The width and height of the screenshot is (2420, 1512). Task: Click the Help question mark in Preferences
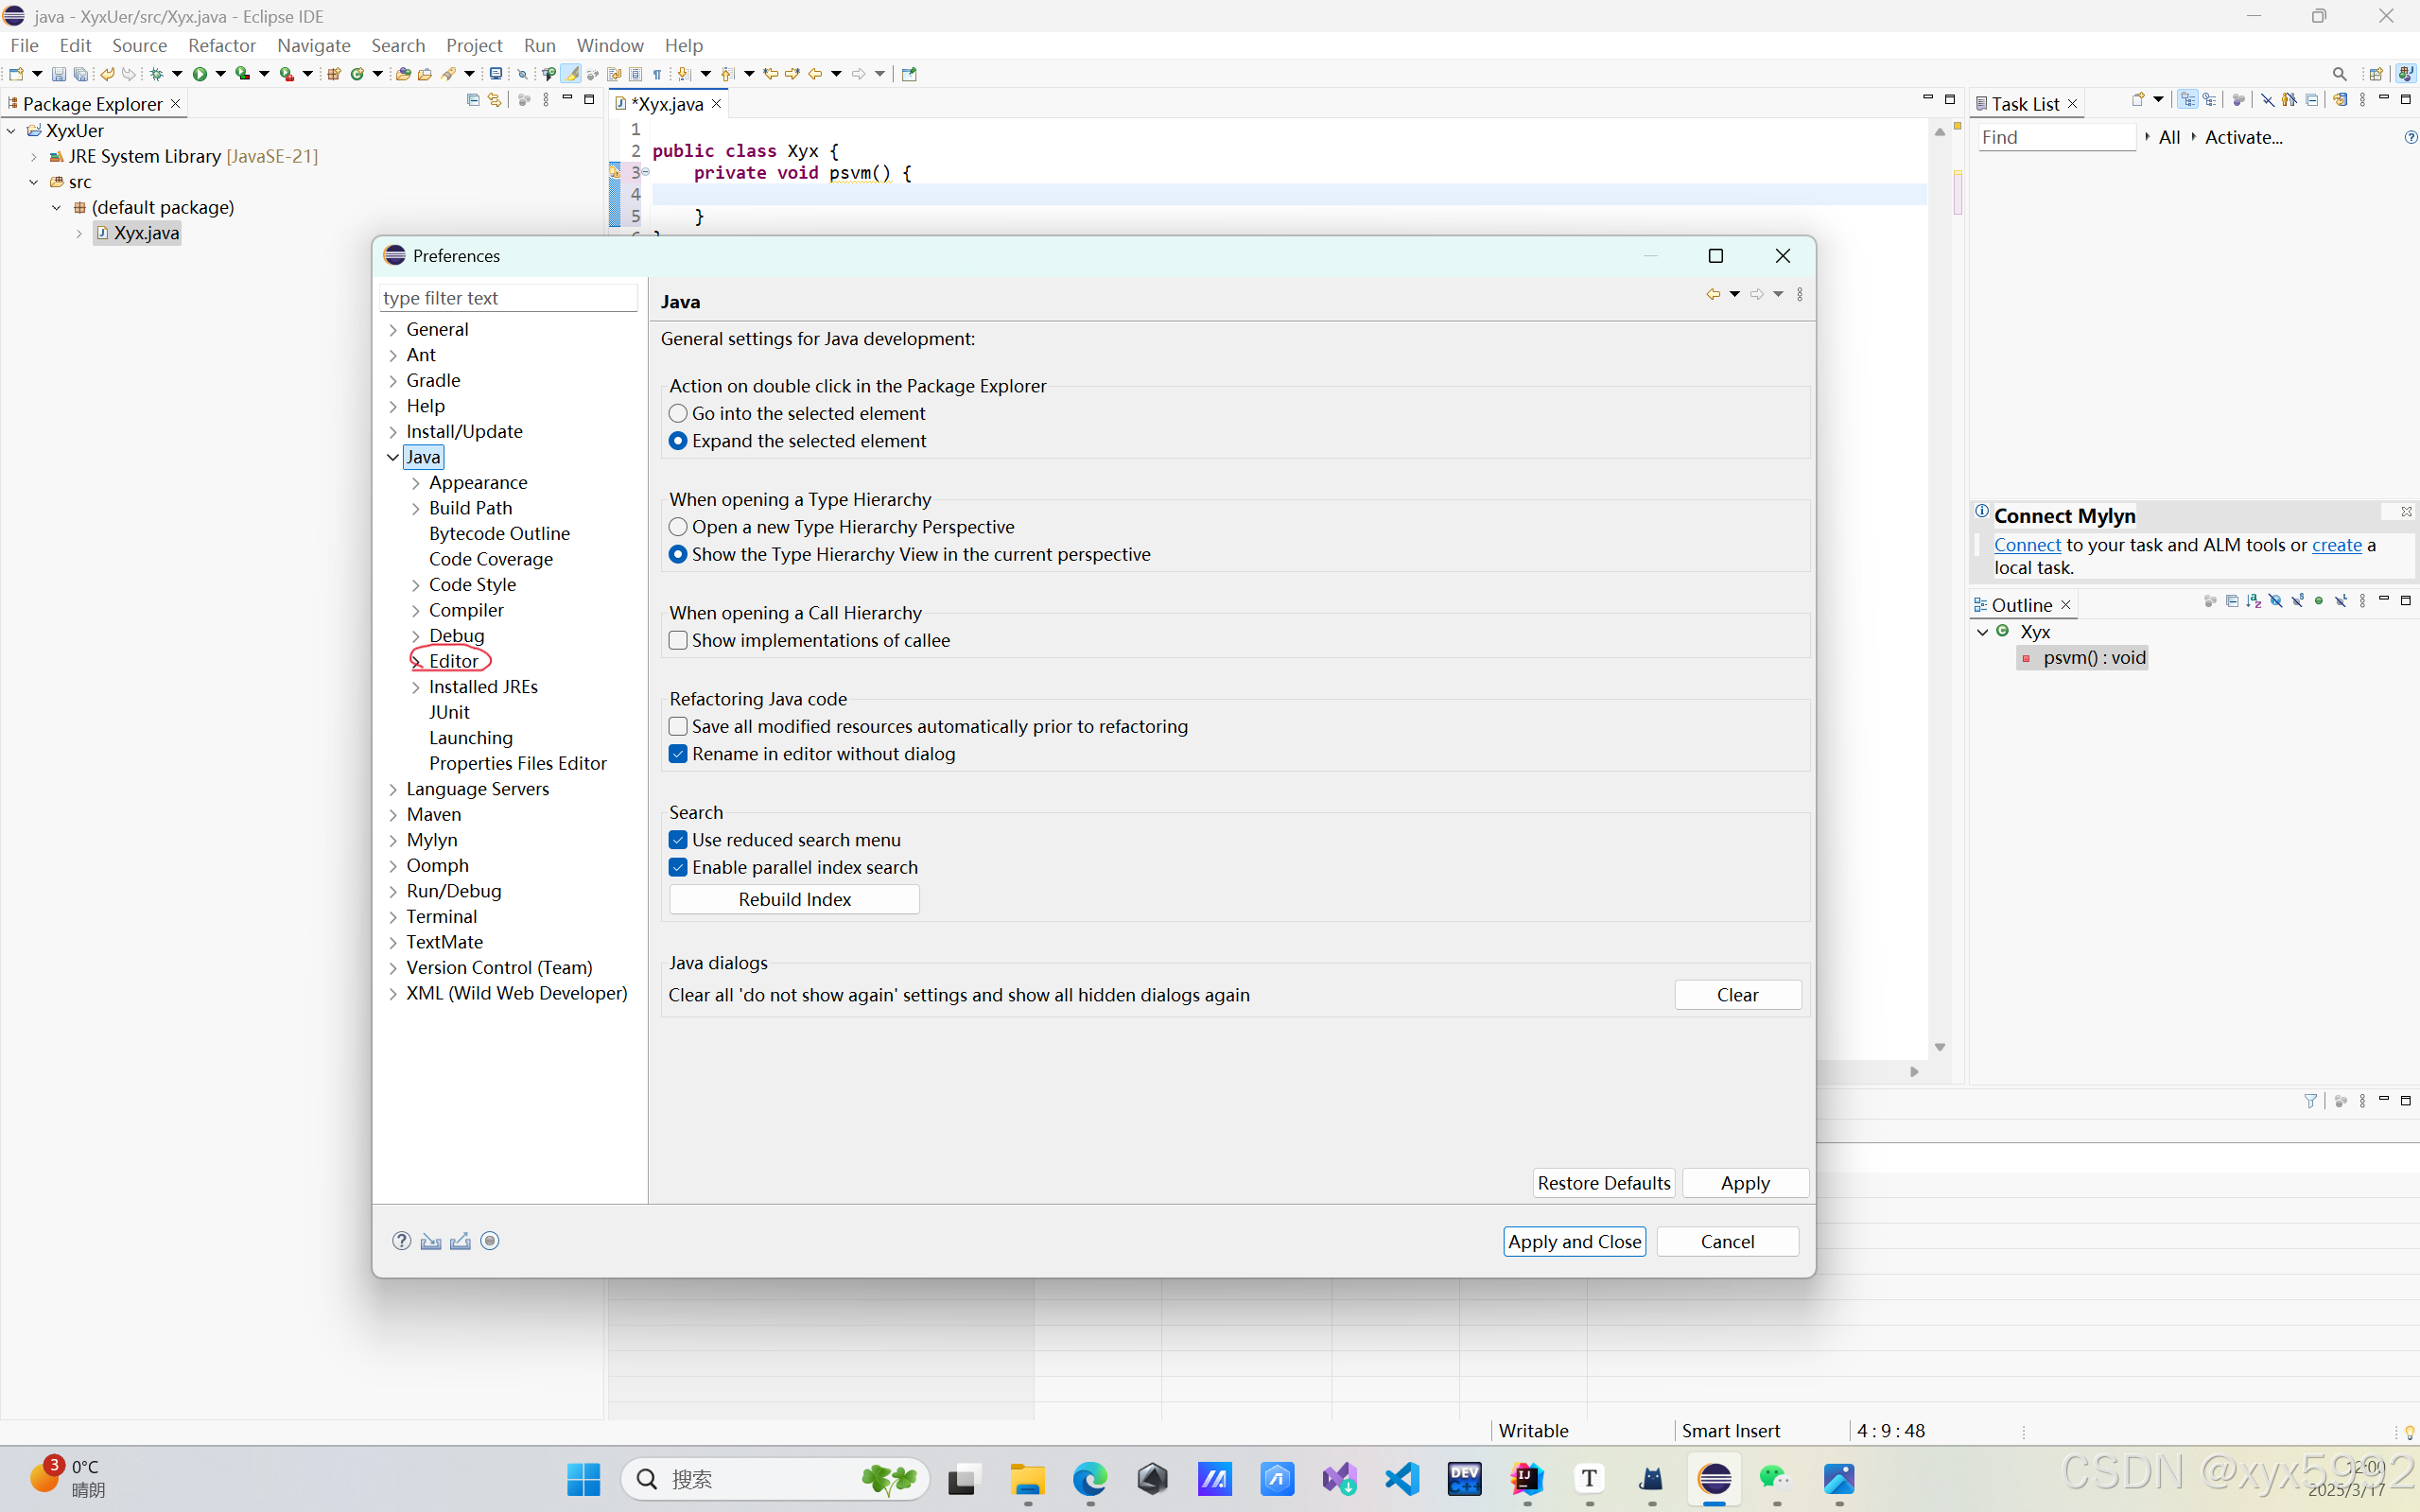pos(401,1241)
